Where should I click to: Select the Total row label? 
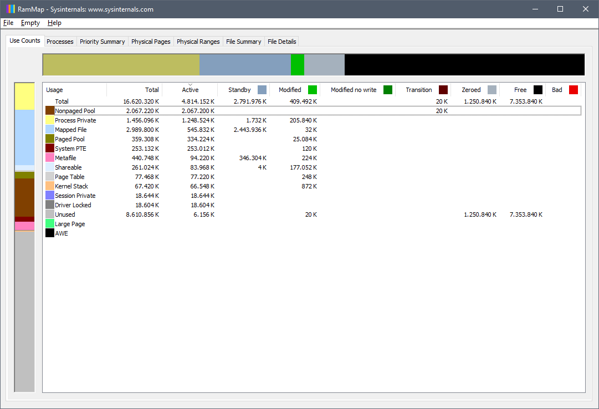pyautogui.click(x=62, y=101)
